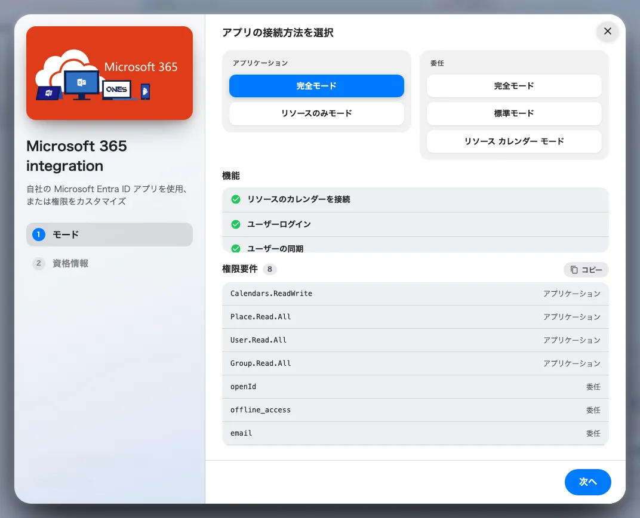Image resolution: width=640 pixels, height=518 pixels.
Task: Click the アプリの接続方法を選択 title
Action: 278,33
